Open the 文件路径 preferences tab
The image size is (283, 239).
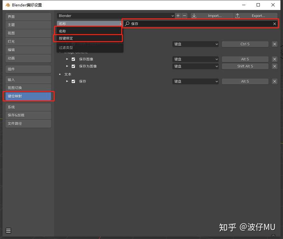28,124
